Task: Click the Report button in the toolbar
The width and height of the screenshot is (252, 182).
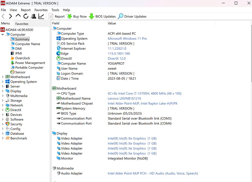Action: (x=56, y=16)
